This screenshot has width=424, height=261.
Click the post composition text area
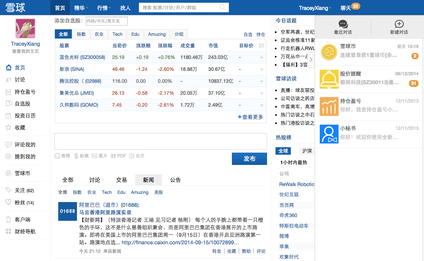[161, 141]
